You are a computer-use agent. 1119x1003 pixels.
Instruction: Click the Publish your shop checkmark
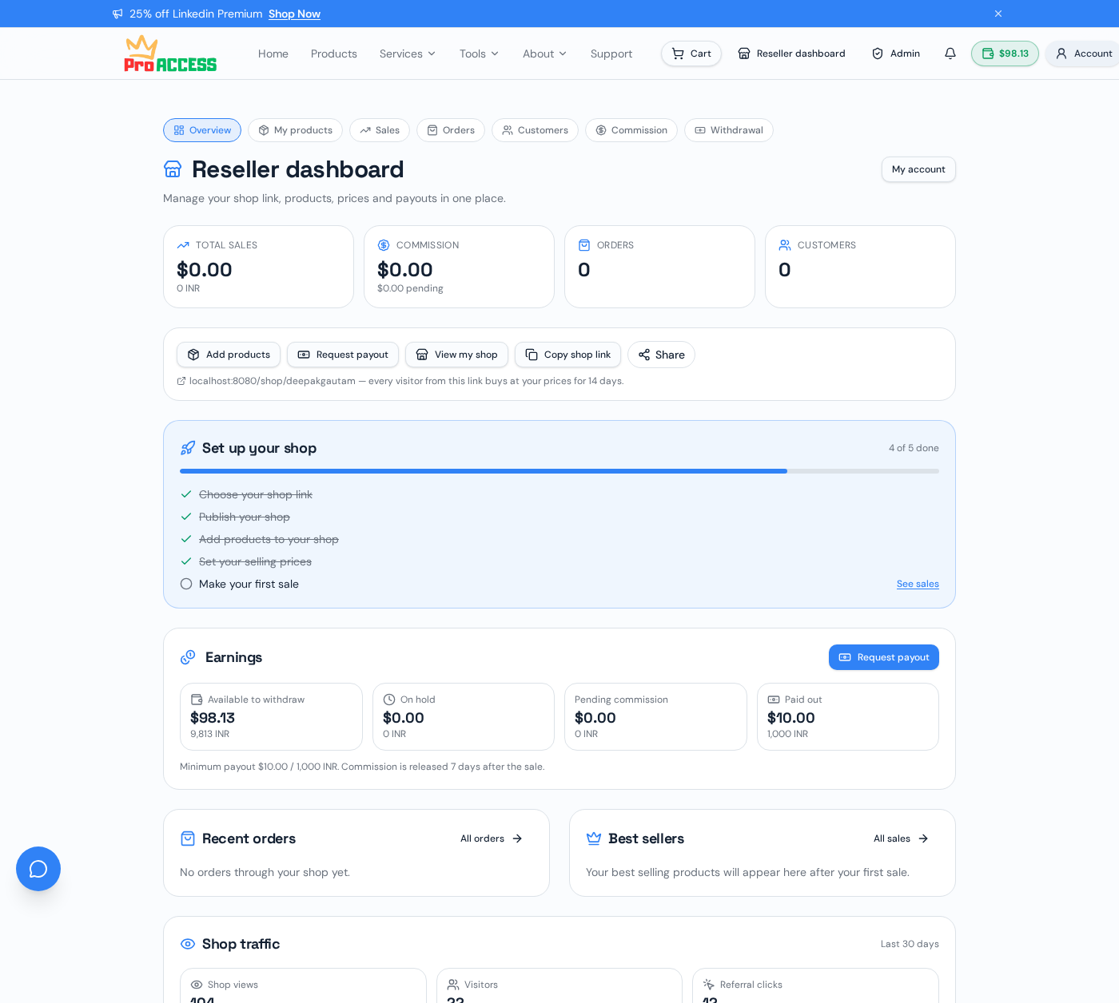186,517
